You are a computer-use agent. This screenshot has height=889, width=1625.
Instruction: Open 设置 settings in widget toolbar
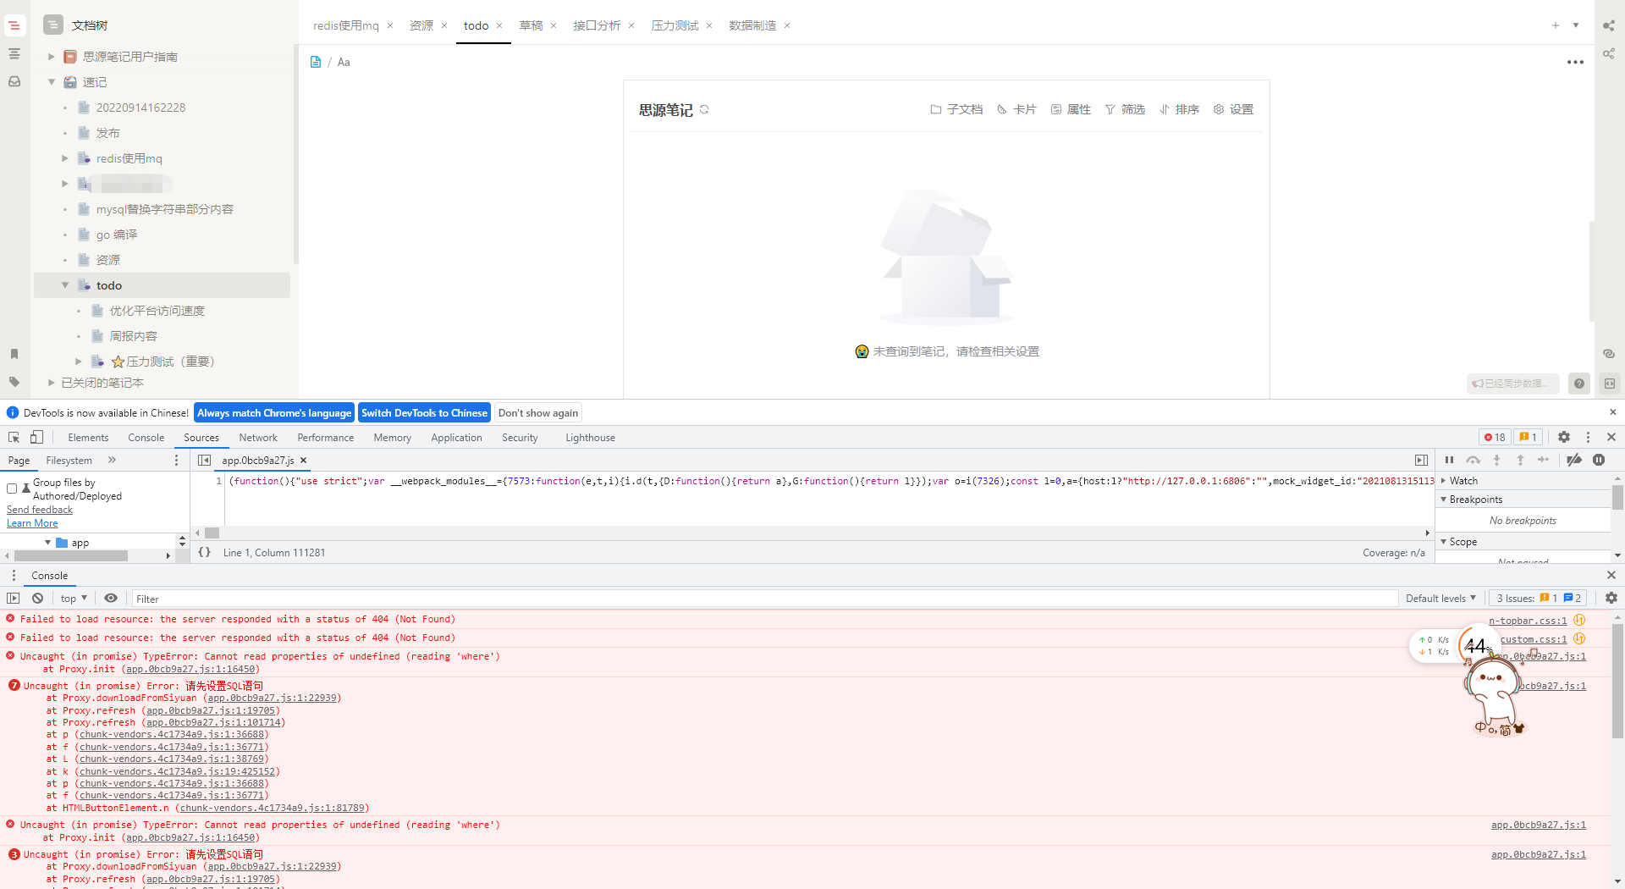coord(1233,109)
